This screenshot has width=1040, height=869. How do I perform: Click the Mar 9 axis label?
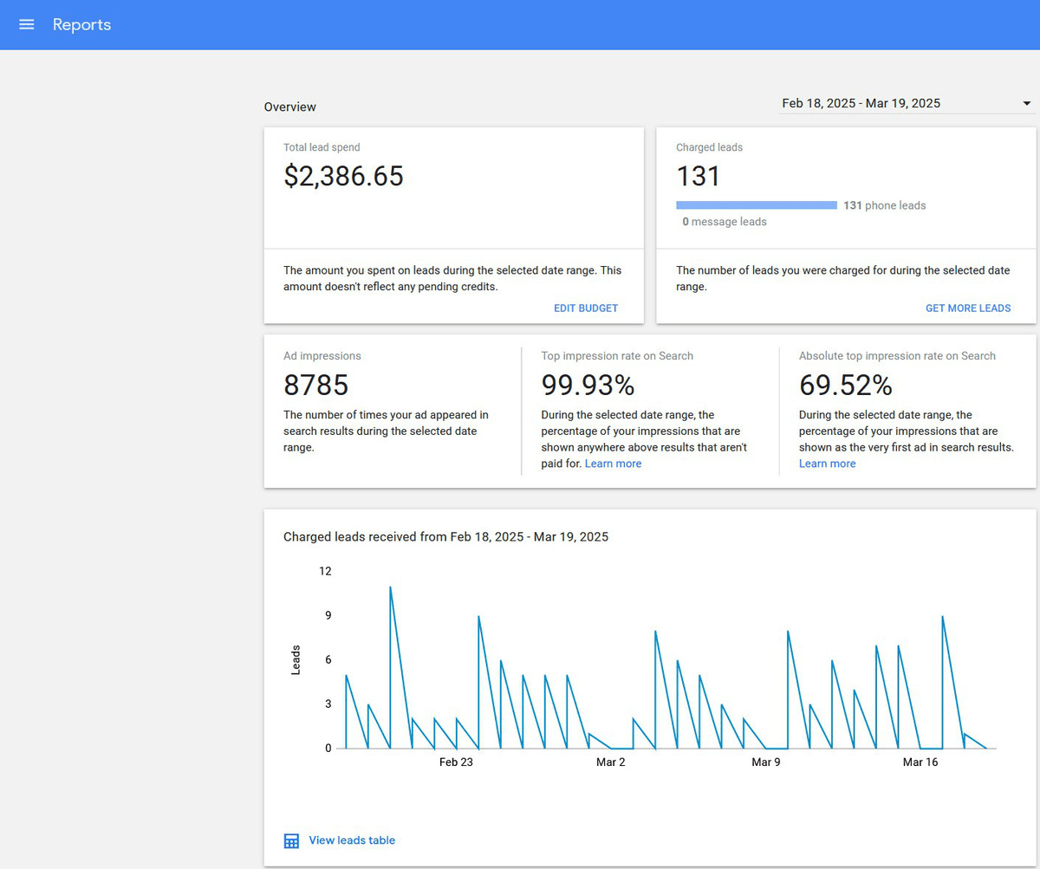pyautogui.click(x=766, y=762)
